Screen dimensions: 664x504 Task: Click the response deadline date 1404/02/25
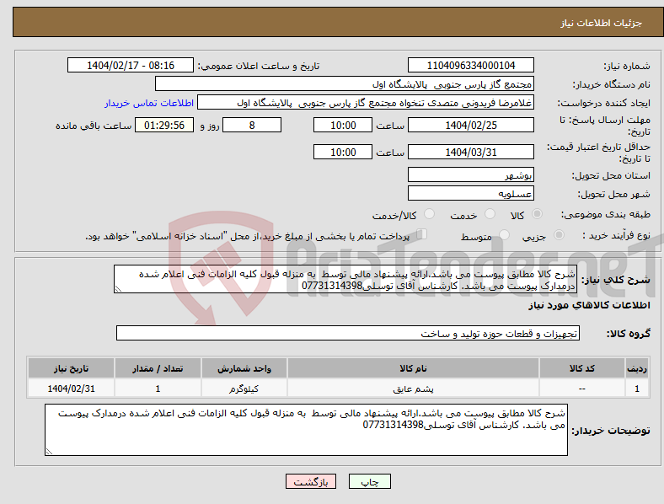tap(470, 126)
